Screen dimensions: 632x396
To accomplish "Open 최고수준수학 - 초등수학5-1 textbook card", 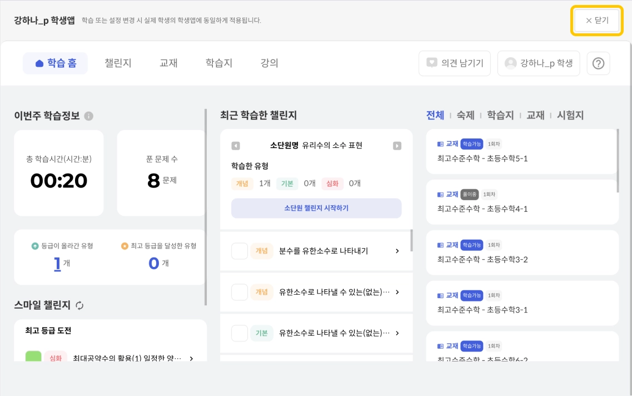I will click(522, 151).
